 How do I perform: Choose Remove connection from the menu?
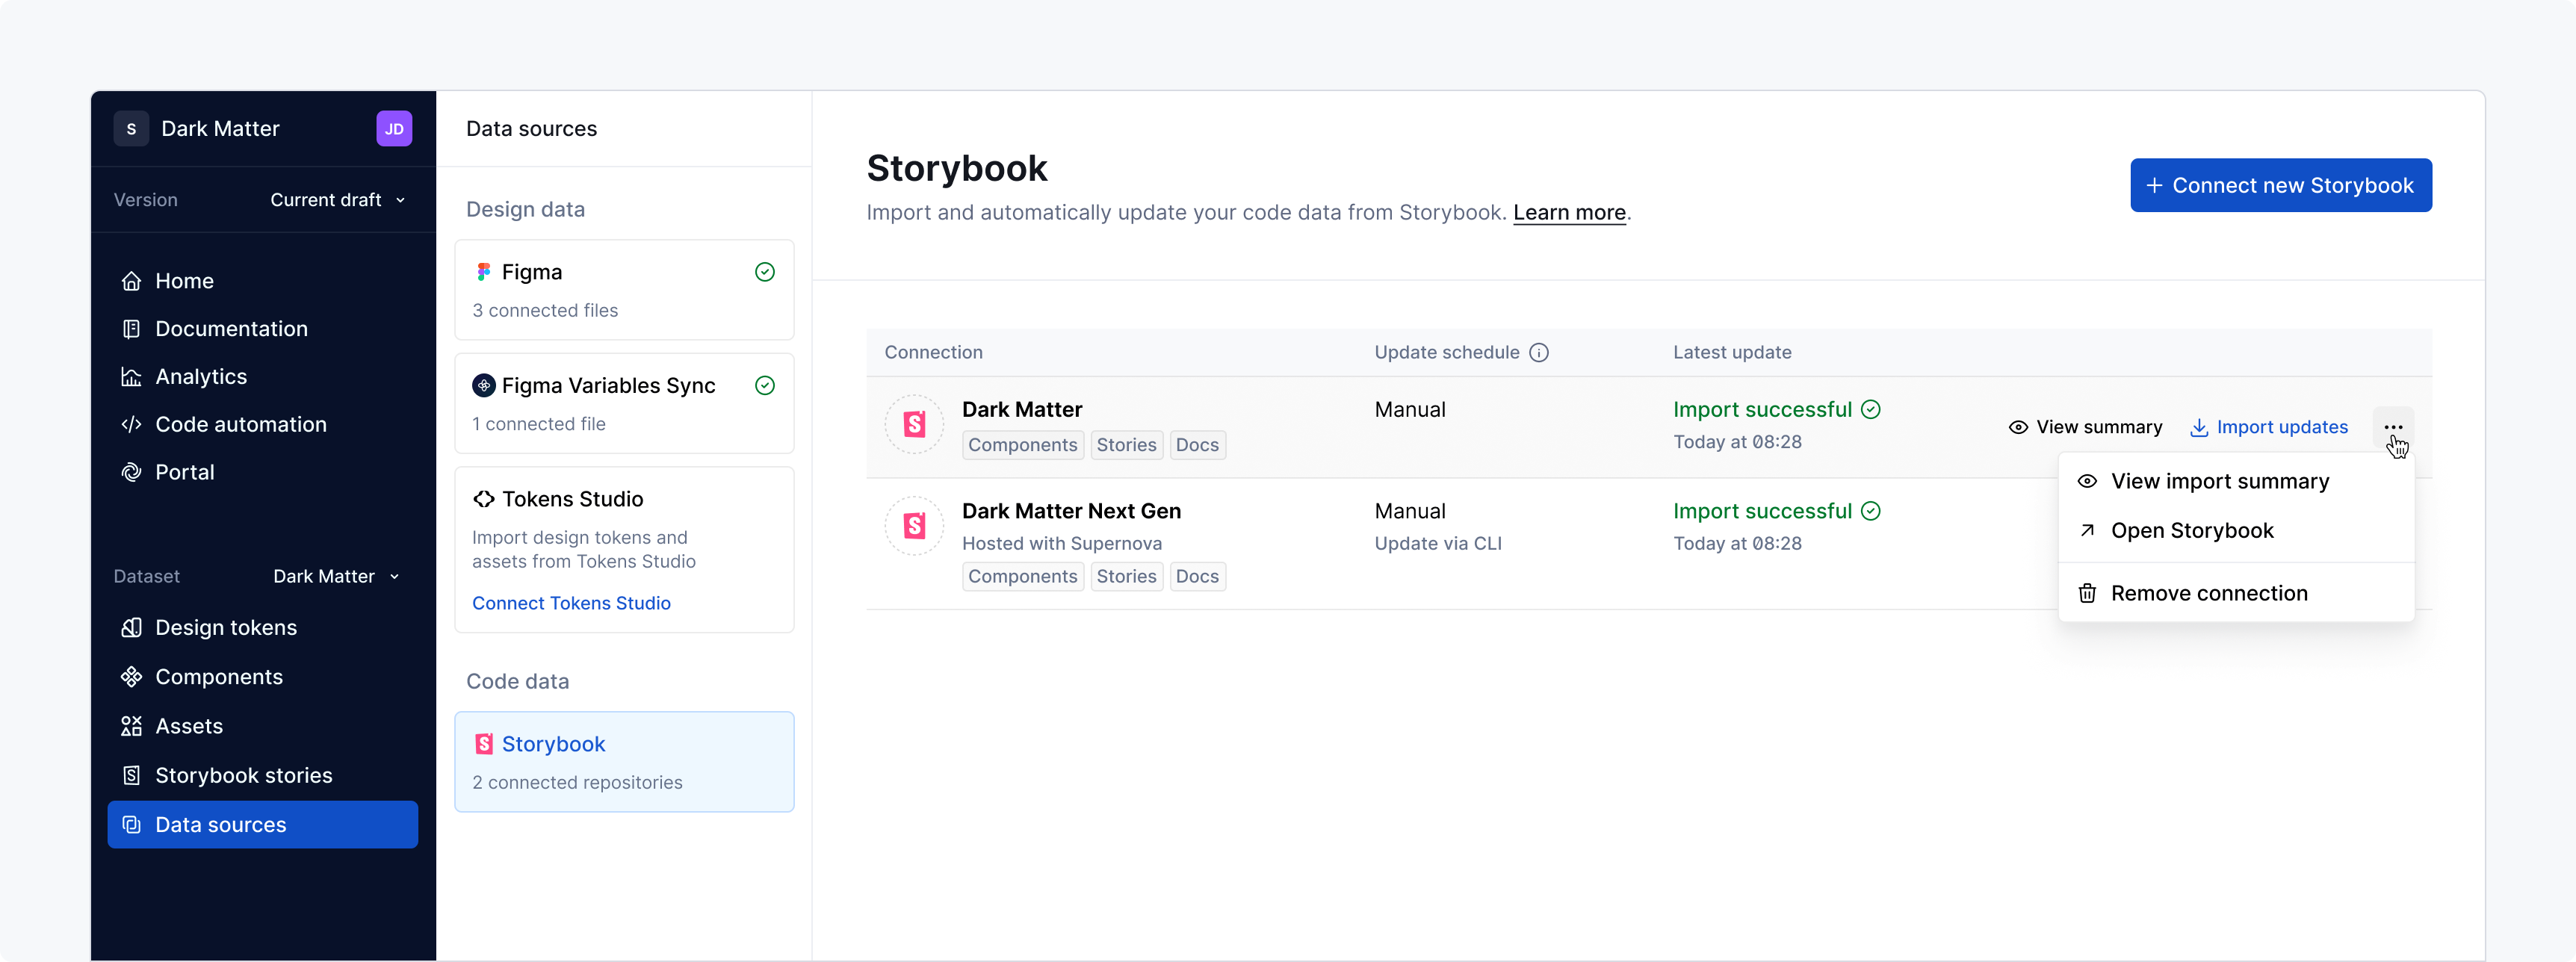[x=2235, y=594]
